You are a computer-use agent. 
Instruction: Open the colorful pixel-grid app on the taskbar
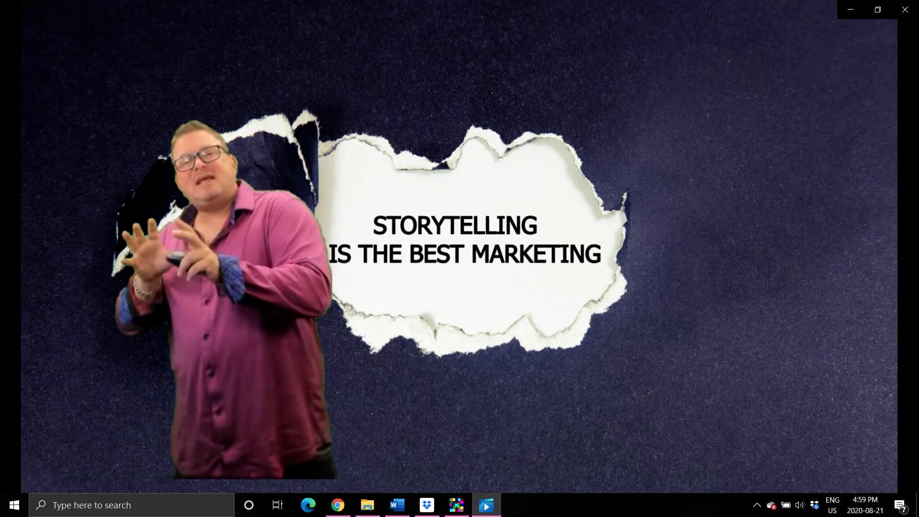click(456, 505)
